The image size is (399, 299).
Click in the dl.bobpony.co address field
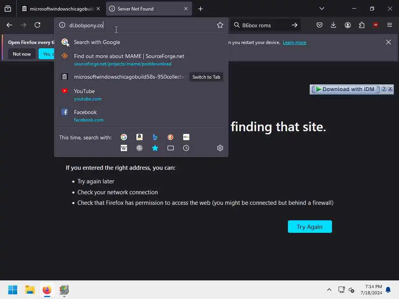coord(141,25)
